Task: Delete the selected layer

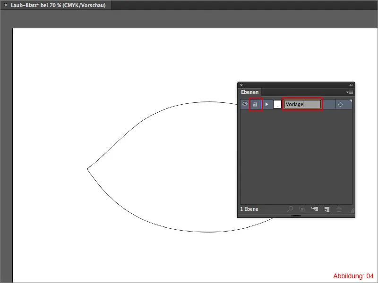Action: pos(338,208)
